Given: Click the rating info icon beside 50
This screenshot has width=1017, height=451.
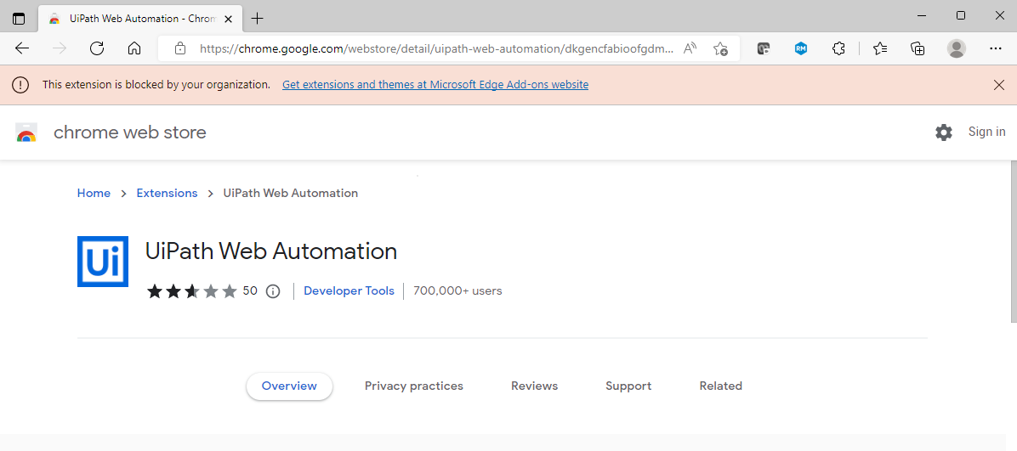Looking at the screenshot, I should (273, 291).
